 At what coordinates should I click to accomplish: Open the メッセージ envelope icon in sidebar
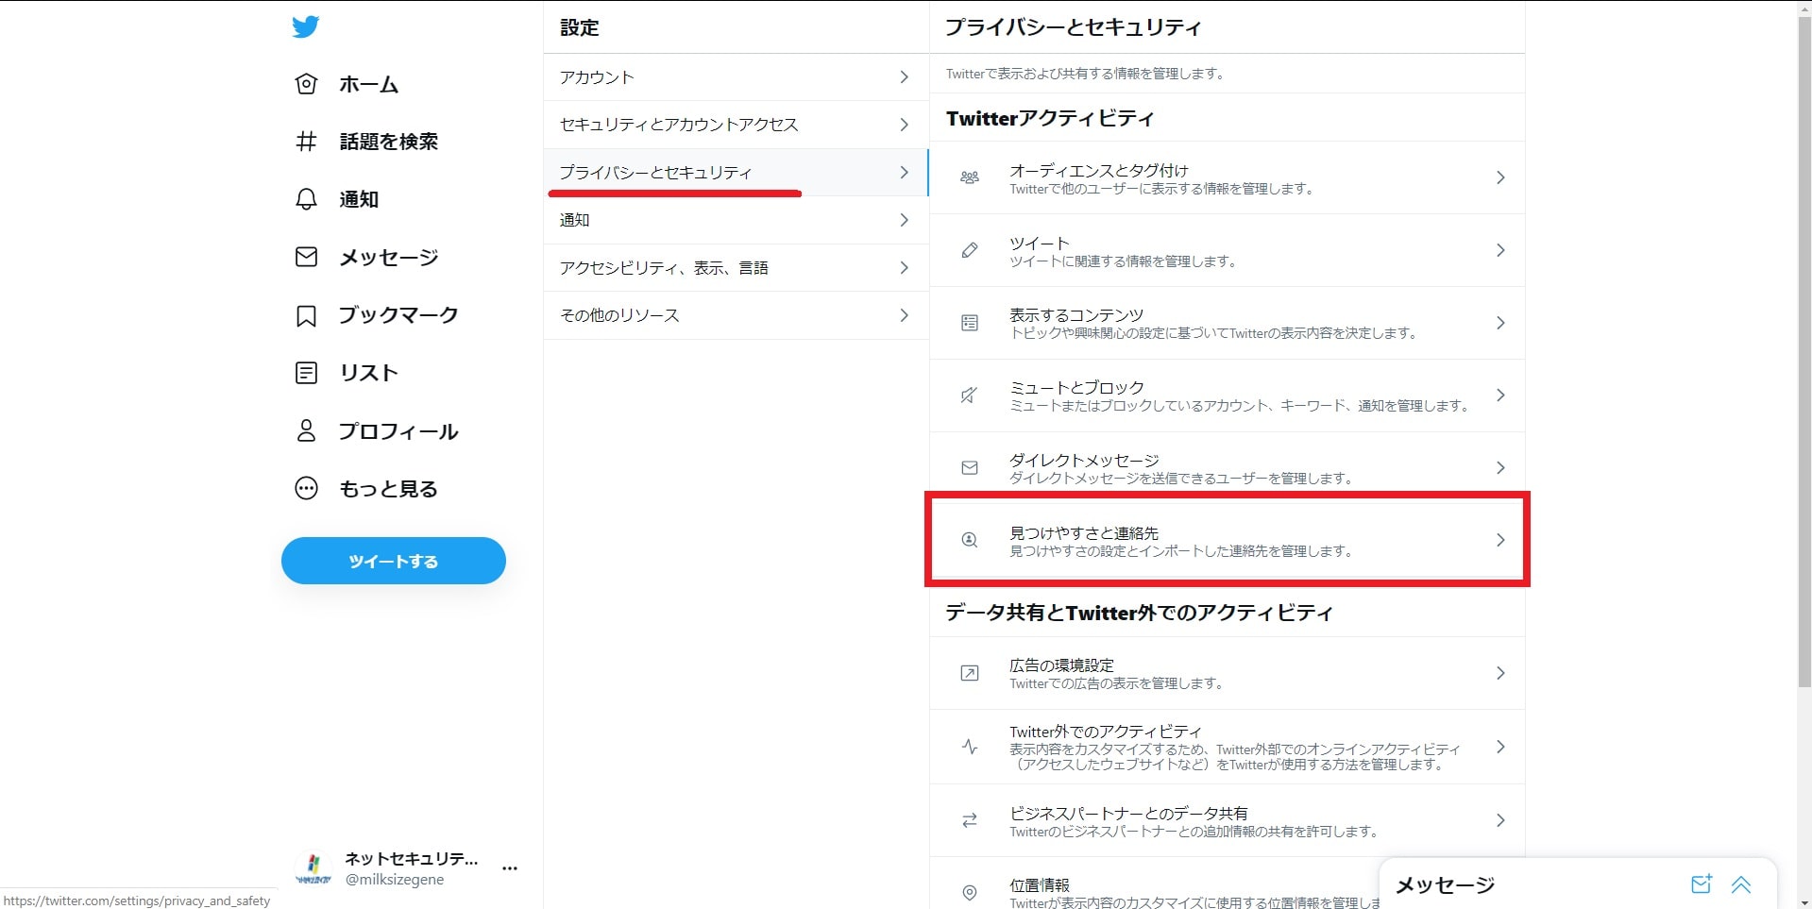pos(306,257)
